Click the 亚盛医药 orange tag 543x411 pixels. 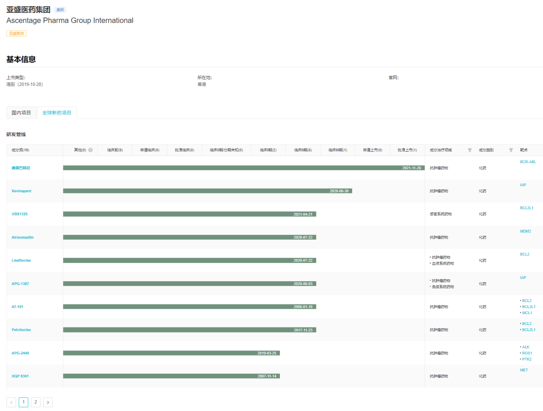(16, 34)
